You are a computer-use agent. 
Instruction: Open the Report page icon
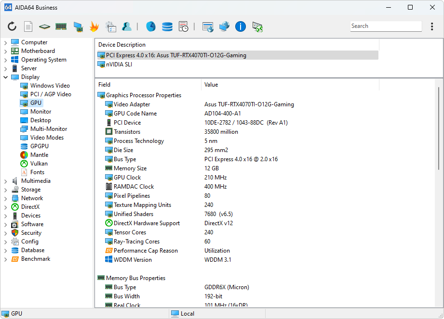tap(28, 26)
